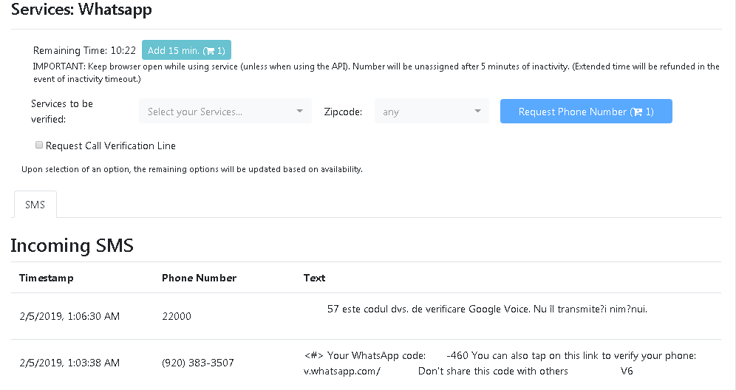
Task: Click the Services to be verified label
Action: point(62,112)
